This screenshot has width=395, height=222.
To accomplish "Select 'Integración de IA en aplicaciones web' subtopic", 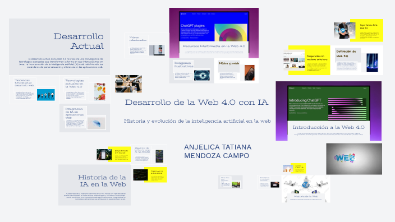I will [x=74, y=113].
